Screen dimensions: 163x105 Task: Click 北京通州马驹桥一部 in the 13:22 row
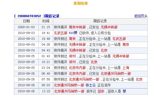[69, 91]
